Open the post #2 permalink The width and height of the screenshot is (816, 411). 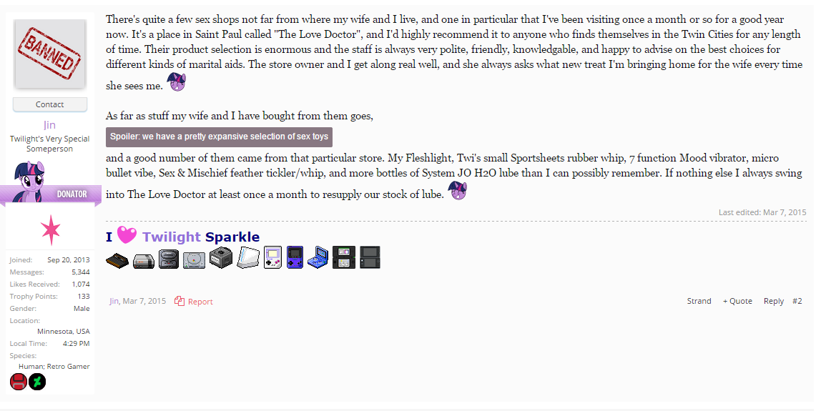click(x=797, y=301)
